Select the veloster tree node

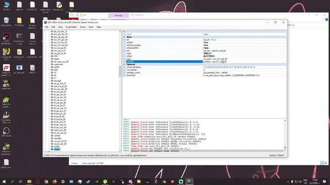point(57,136)
